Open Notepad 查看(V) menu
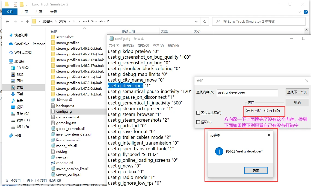The image size is (311, 186). point(158,46)
